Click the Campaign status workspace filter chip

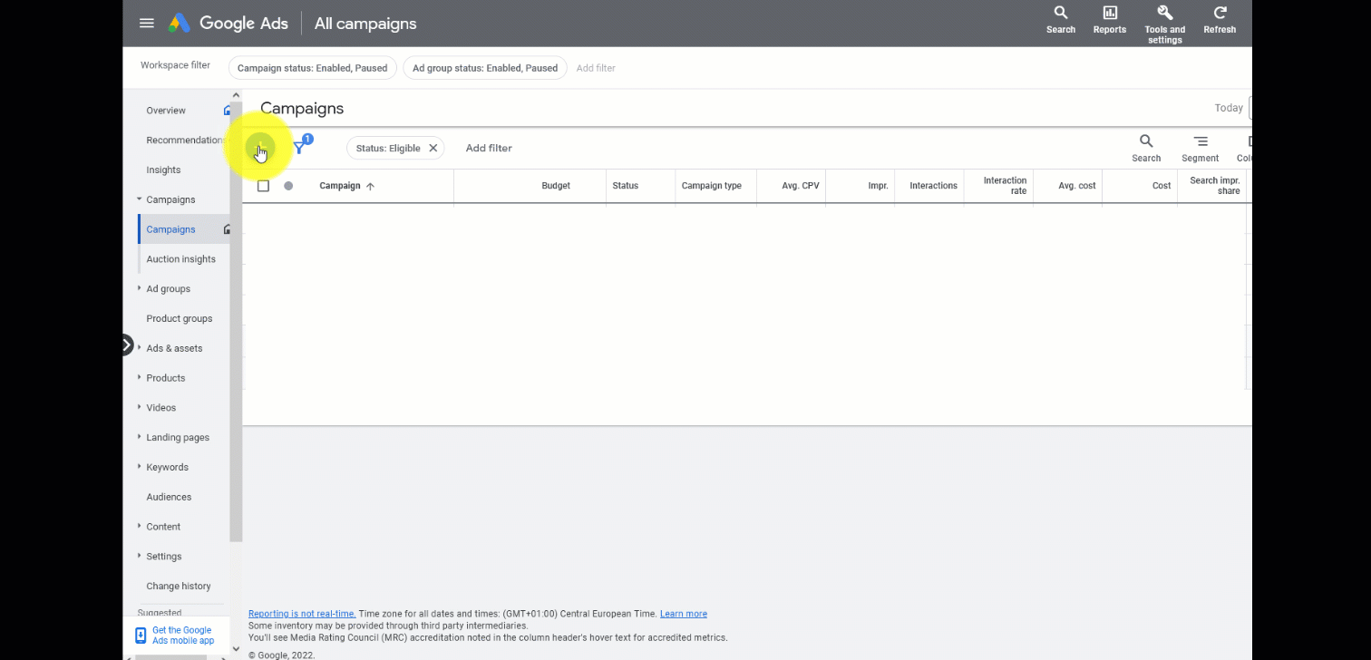pyautogui.click(x=312, y=68)
